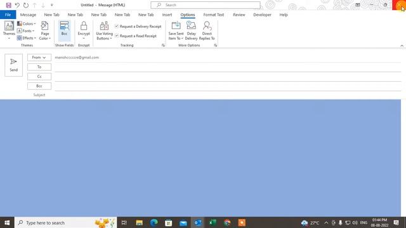The width and height of the screenshot is (406, 228).
Task: Launch Microsoft Edge from taskbar
Action: 154,222
